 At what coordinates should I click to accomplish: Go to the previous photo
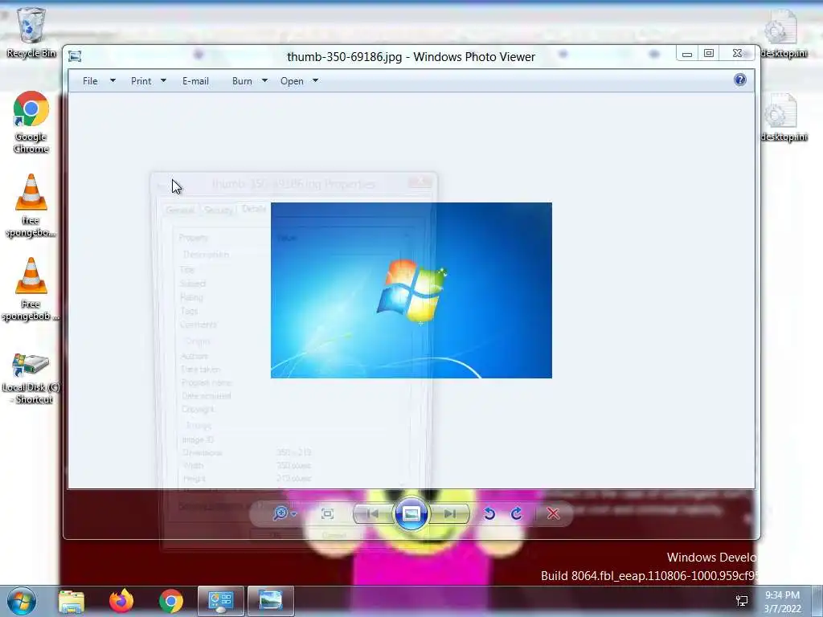[373, 513]
